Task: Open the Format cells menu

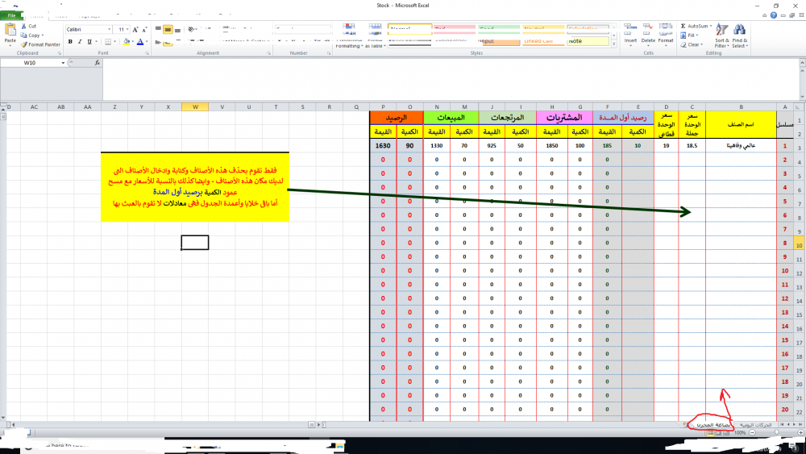Action: pyautogui.click(x=666, y=35)
